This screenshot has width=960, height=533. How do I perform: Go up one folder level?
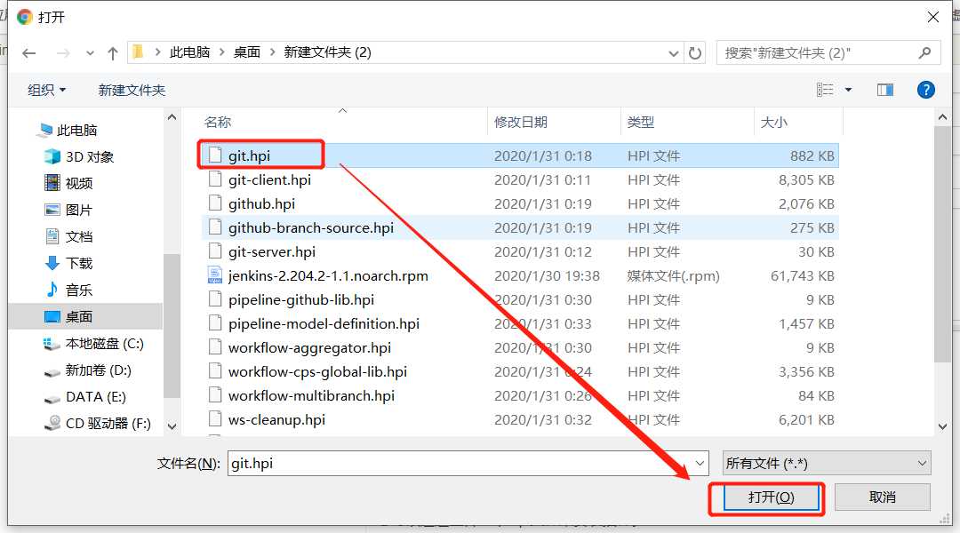click(x=113, y=53)
